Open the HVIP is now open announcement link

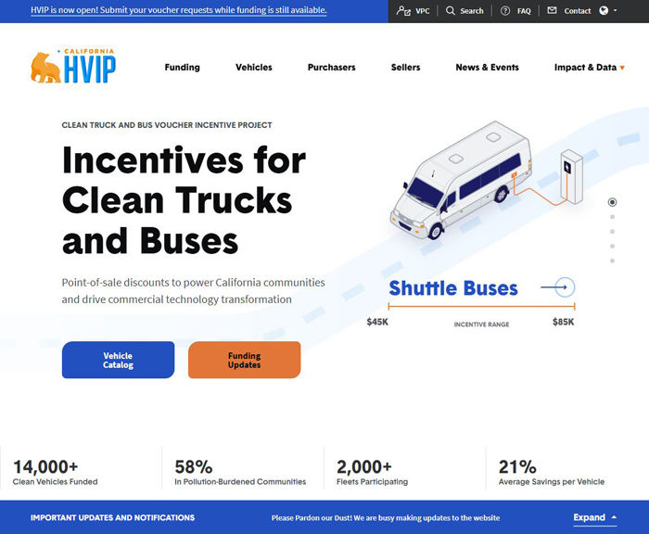tap(178, 10)
